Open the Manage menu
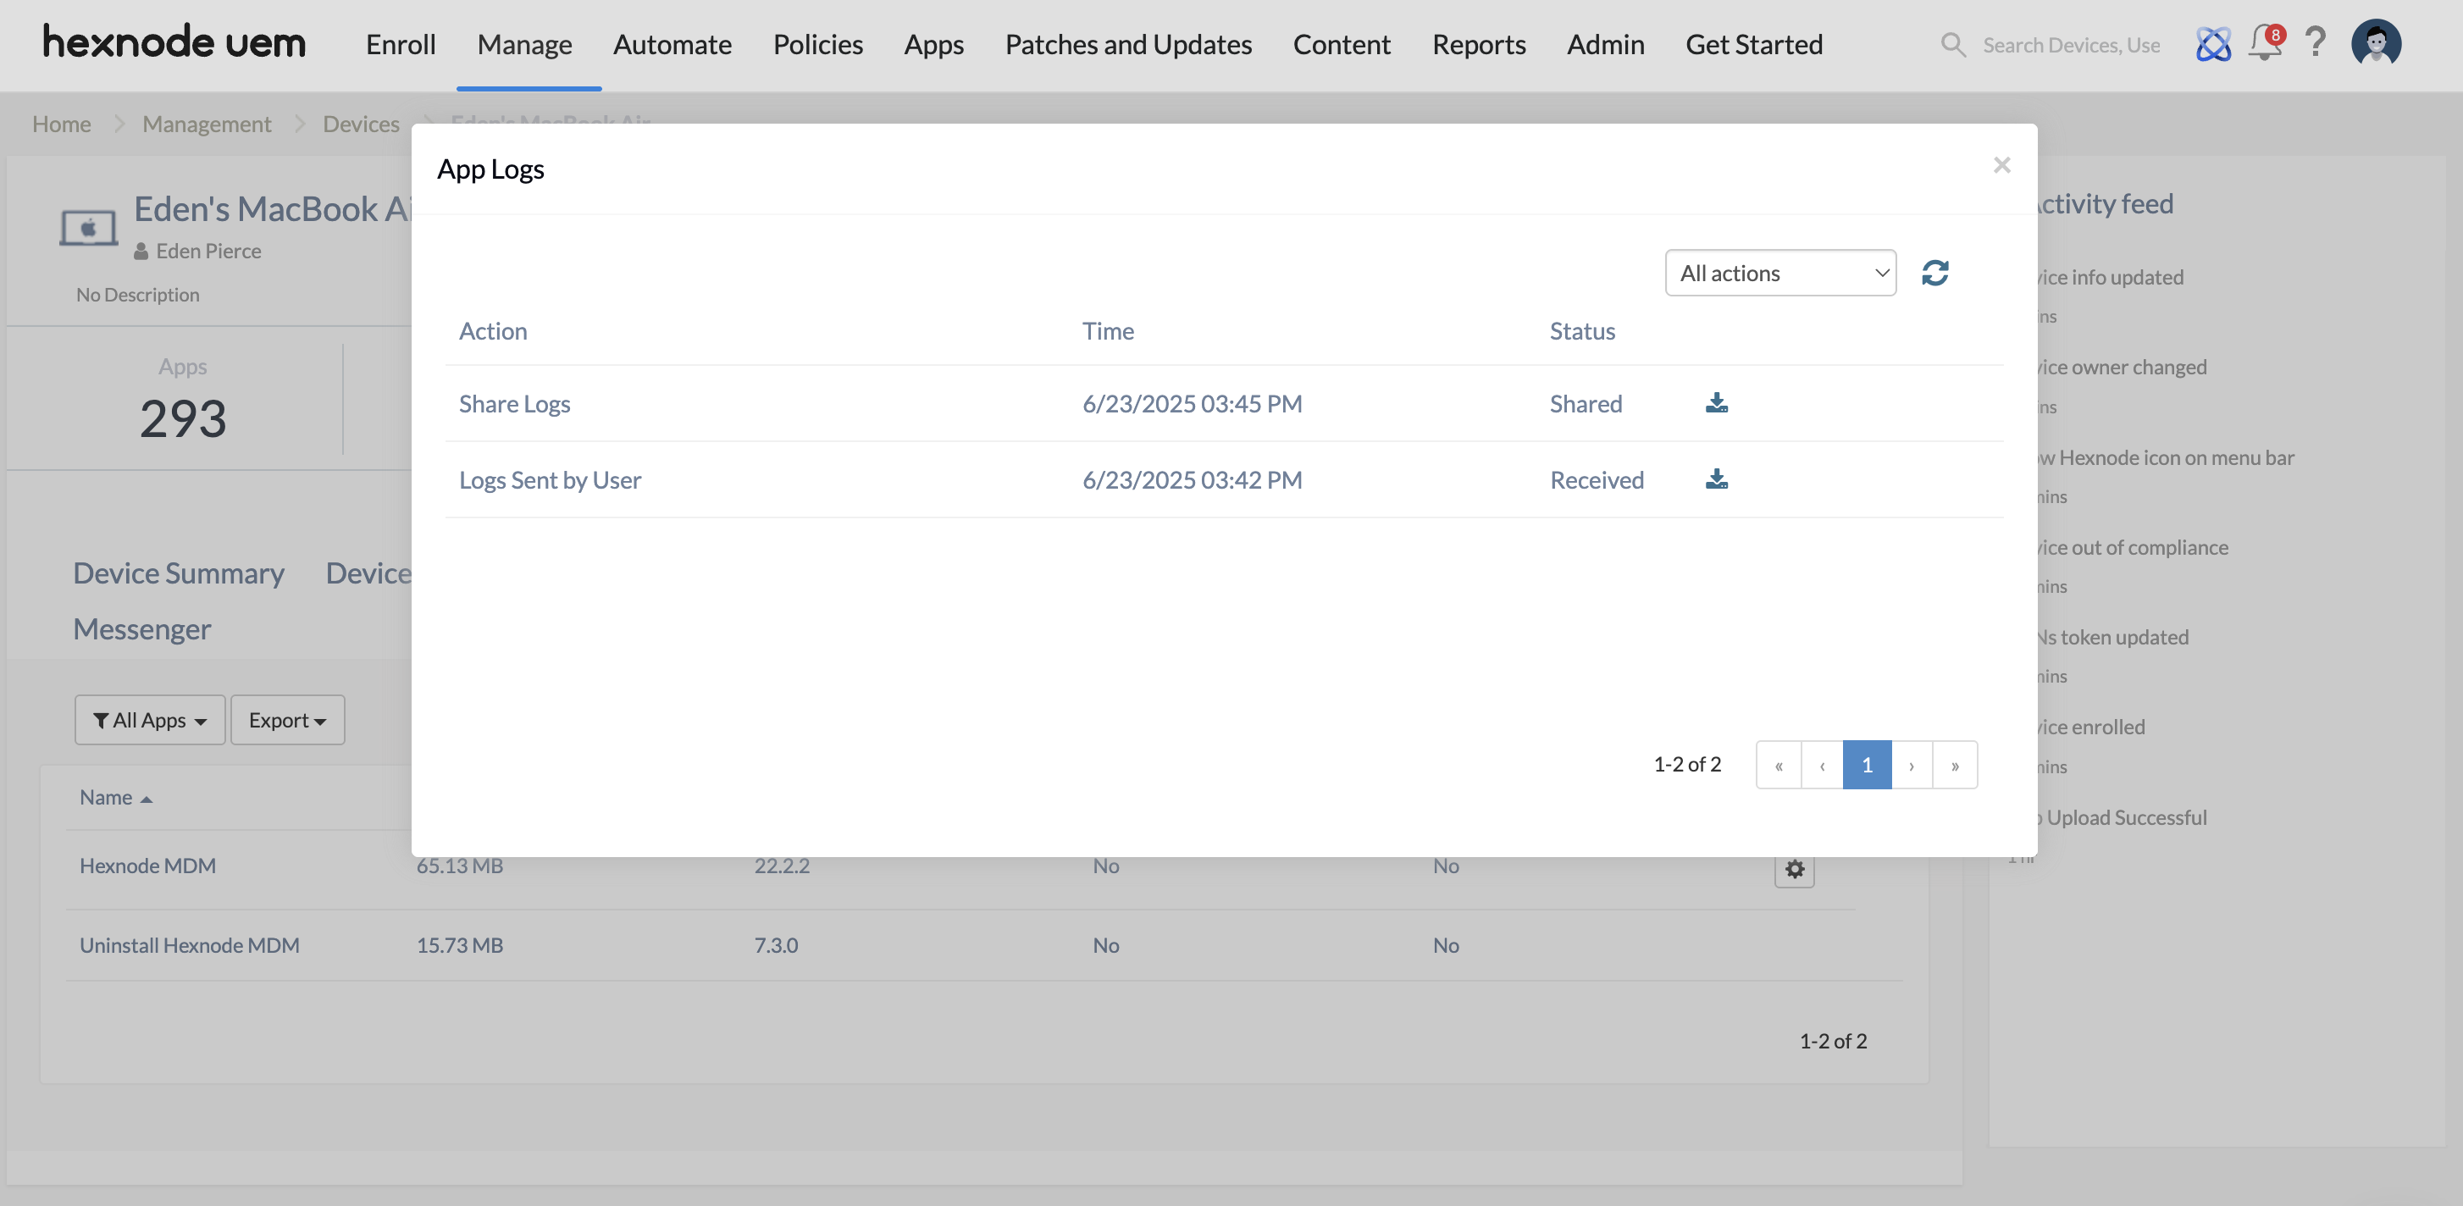2463x1206 pixels. tap(525, 44)
